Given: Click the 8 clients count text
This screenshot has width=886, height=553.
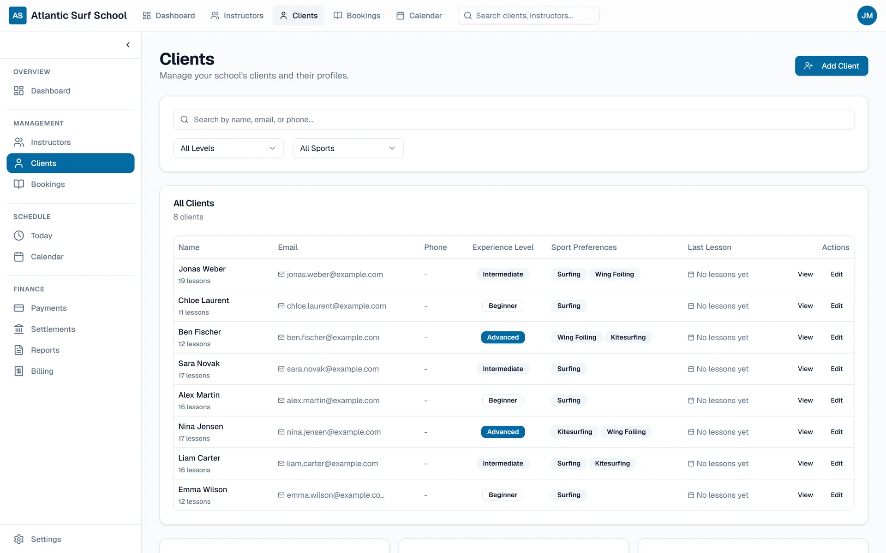Looking at the screenshot, I should [x=188, y=217].
